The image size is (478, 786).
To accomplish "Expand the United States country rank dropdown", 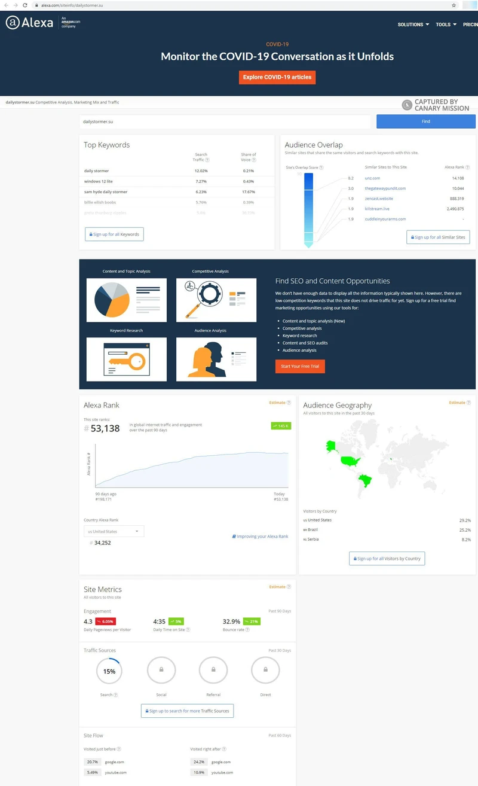I will pyautogui.click(x=114, y=531).
